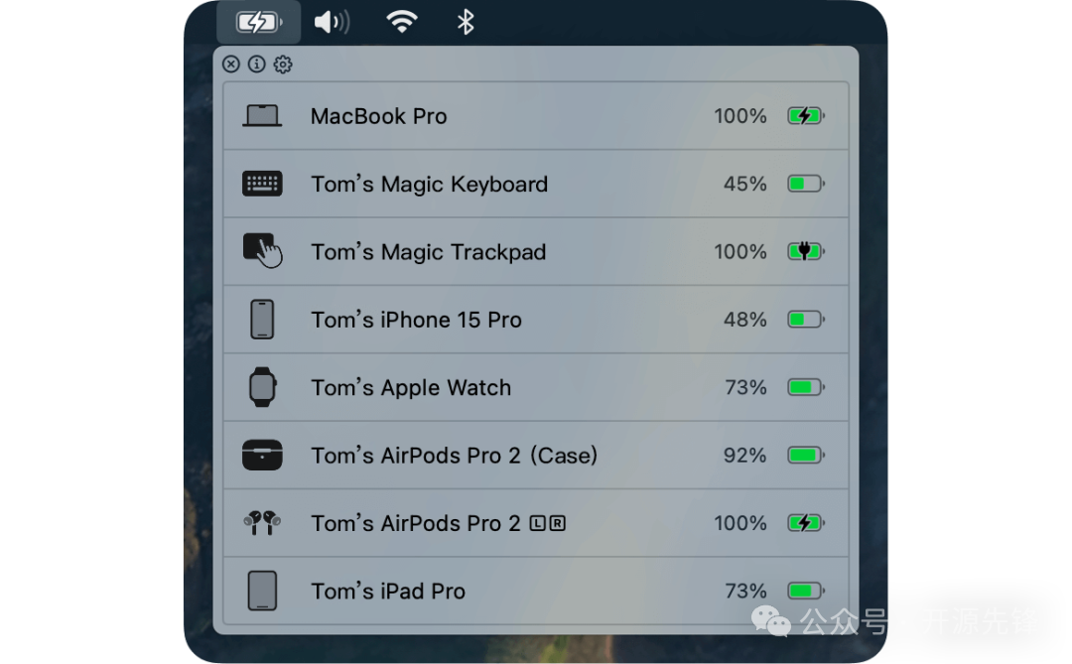Open the volume menu bar item

pyautogui.click(x=332, y=21)
